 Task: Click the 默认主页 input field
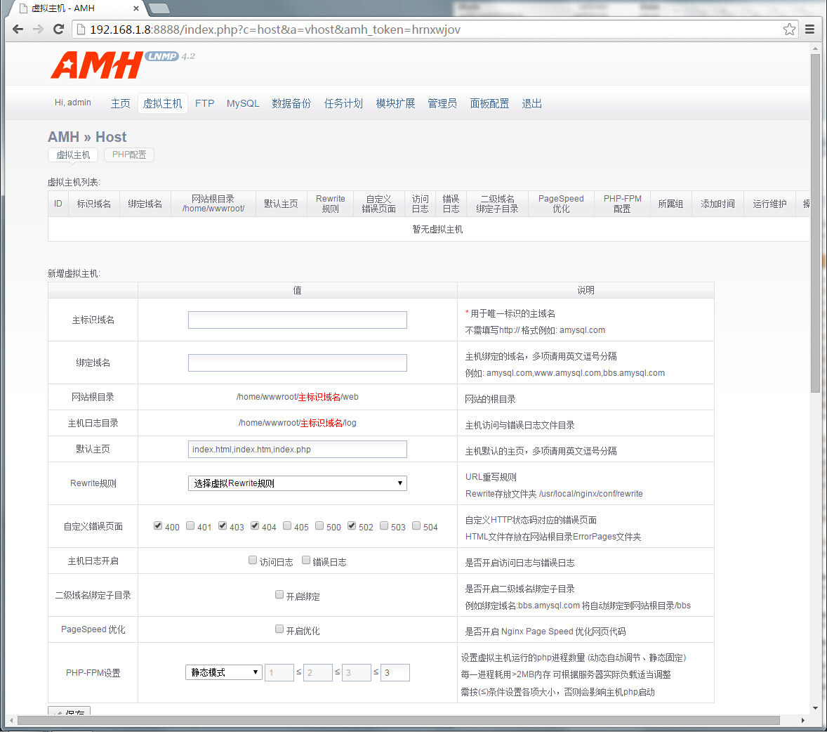[x=298, y=449]
